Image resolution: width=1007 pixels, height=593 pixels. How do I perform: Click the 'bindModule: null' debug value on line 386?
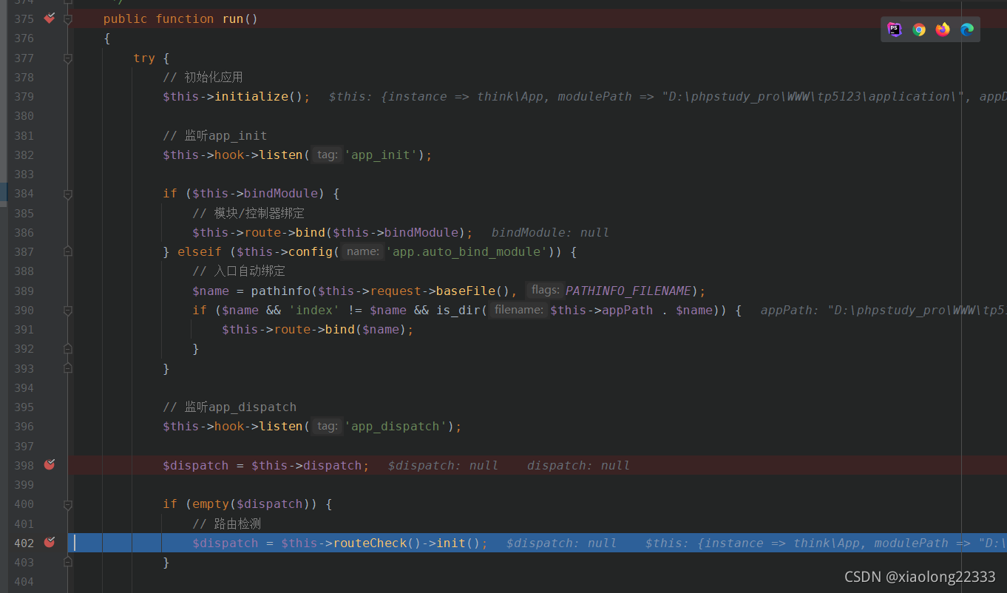pos(550,232)
